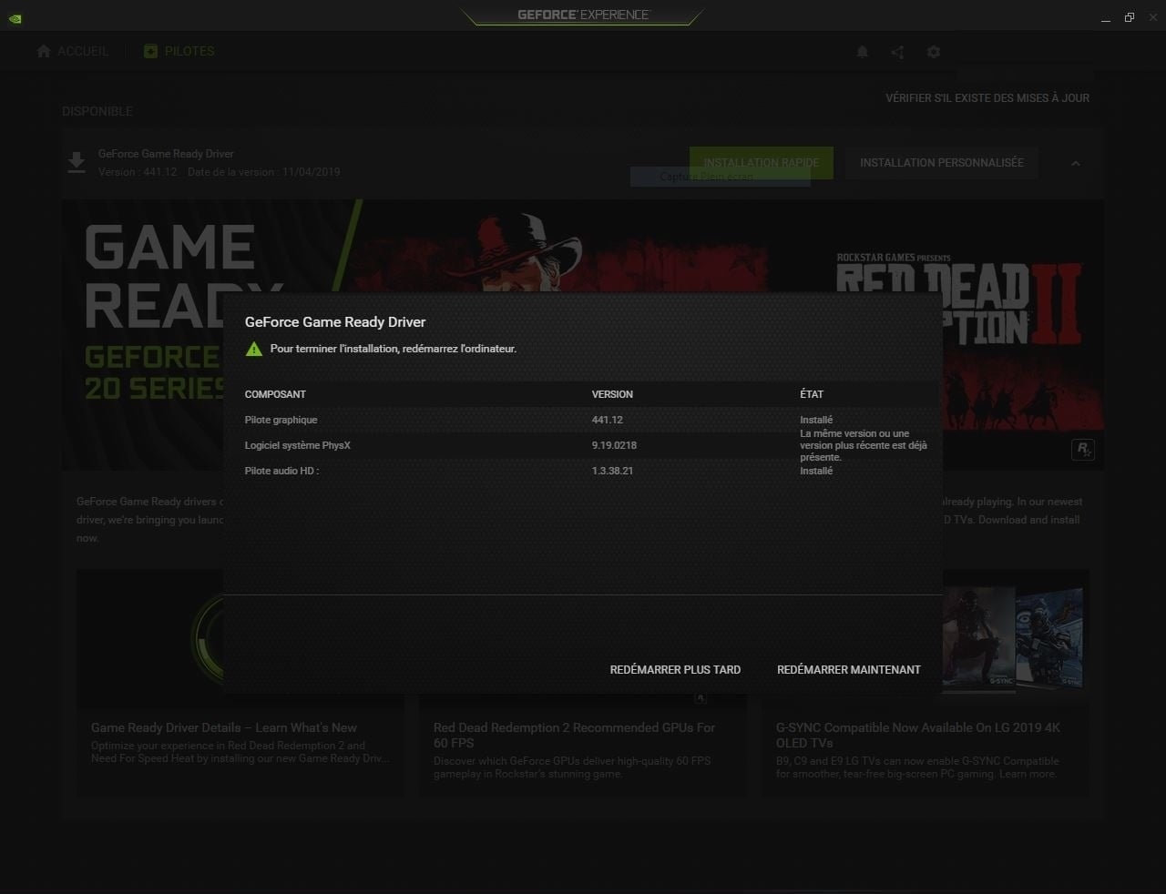Click the NVIDIA logo in the title bar
Screen dimensions: 1166x894
tap(15, 17)
